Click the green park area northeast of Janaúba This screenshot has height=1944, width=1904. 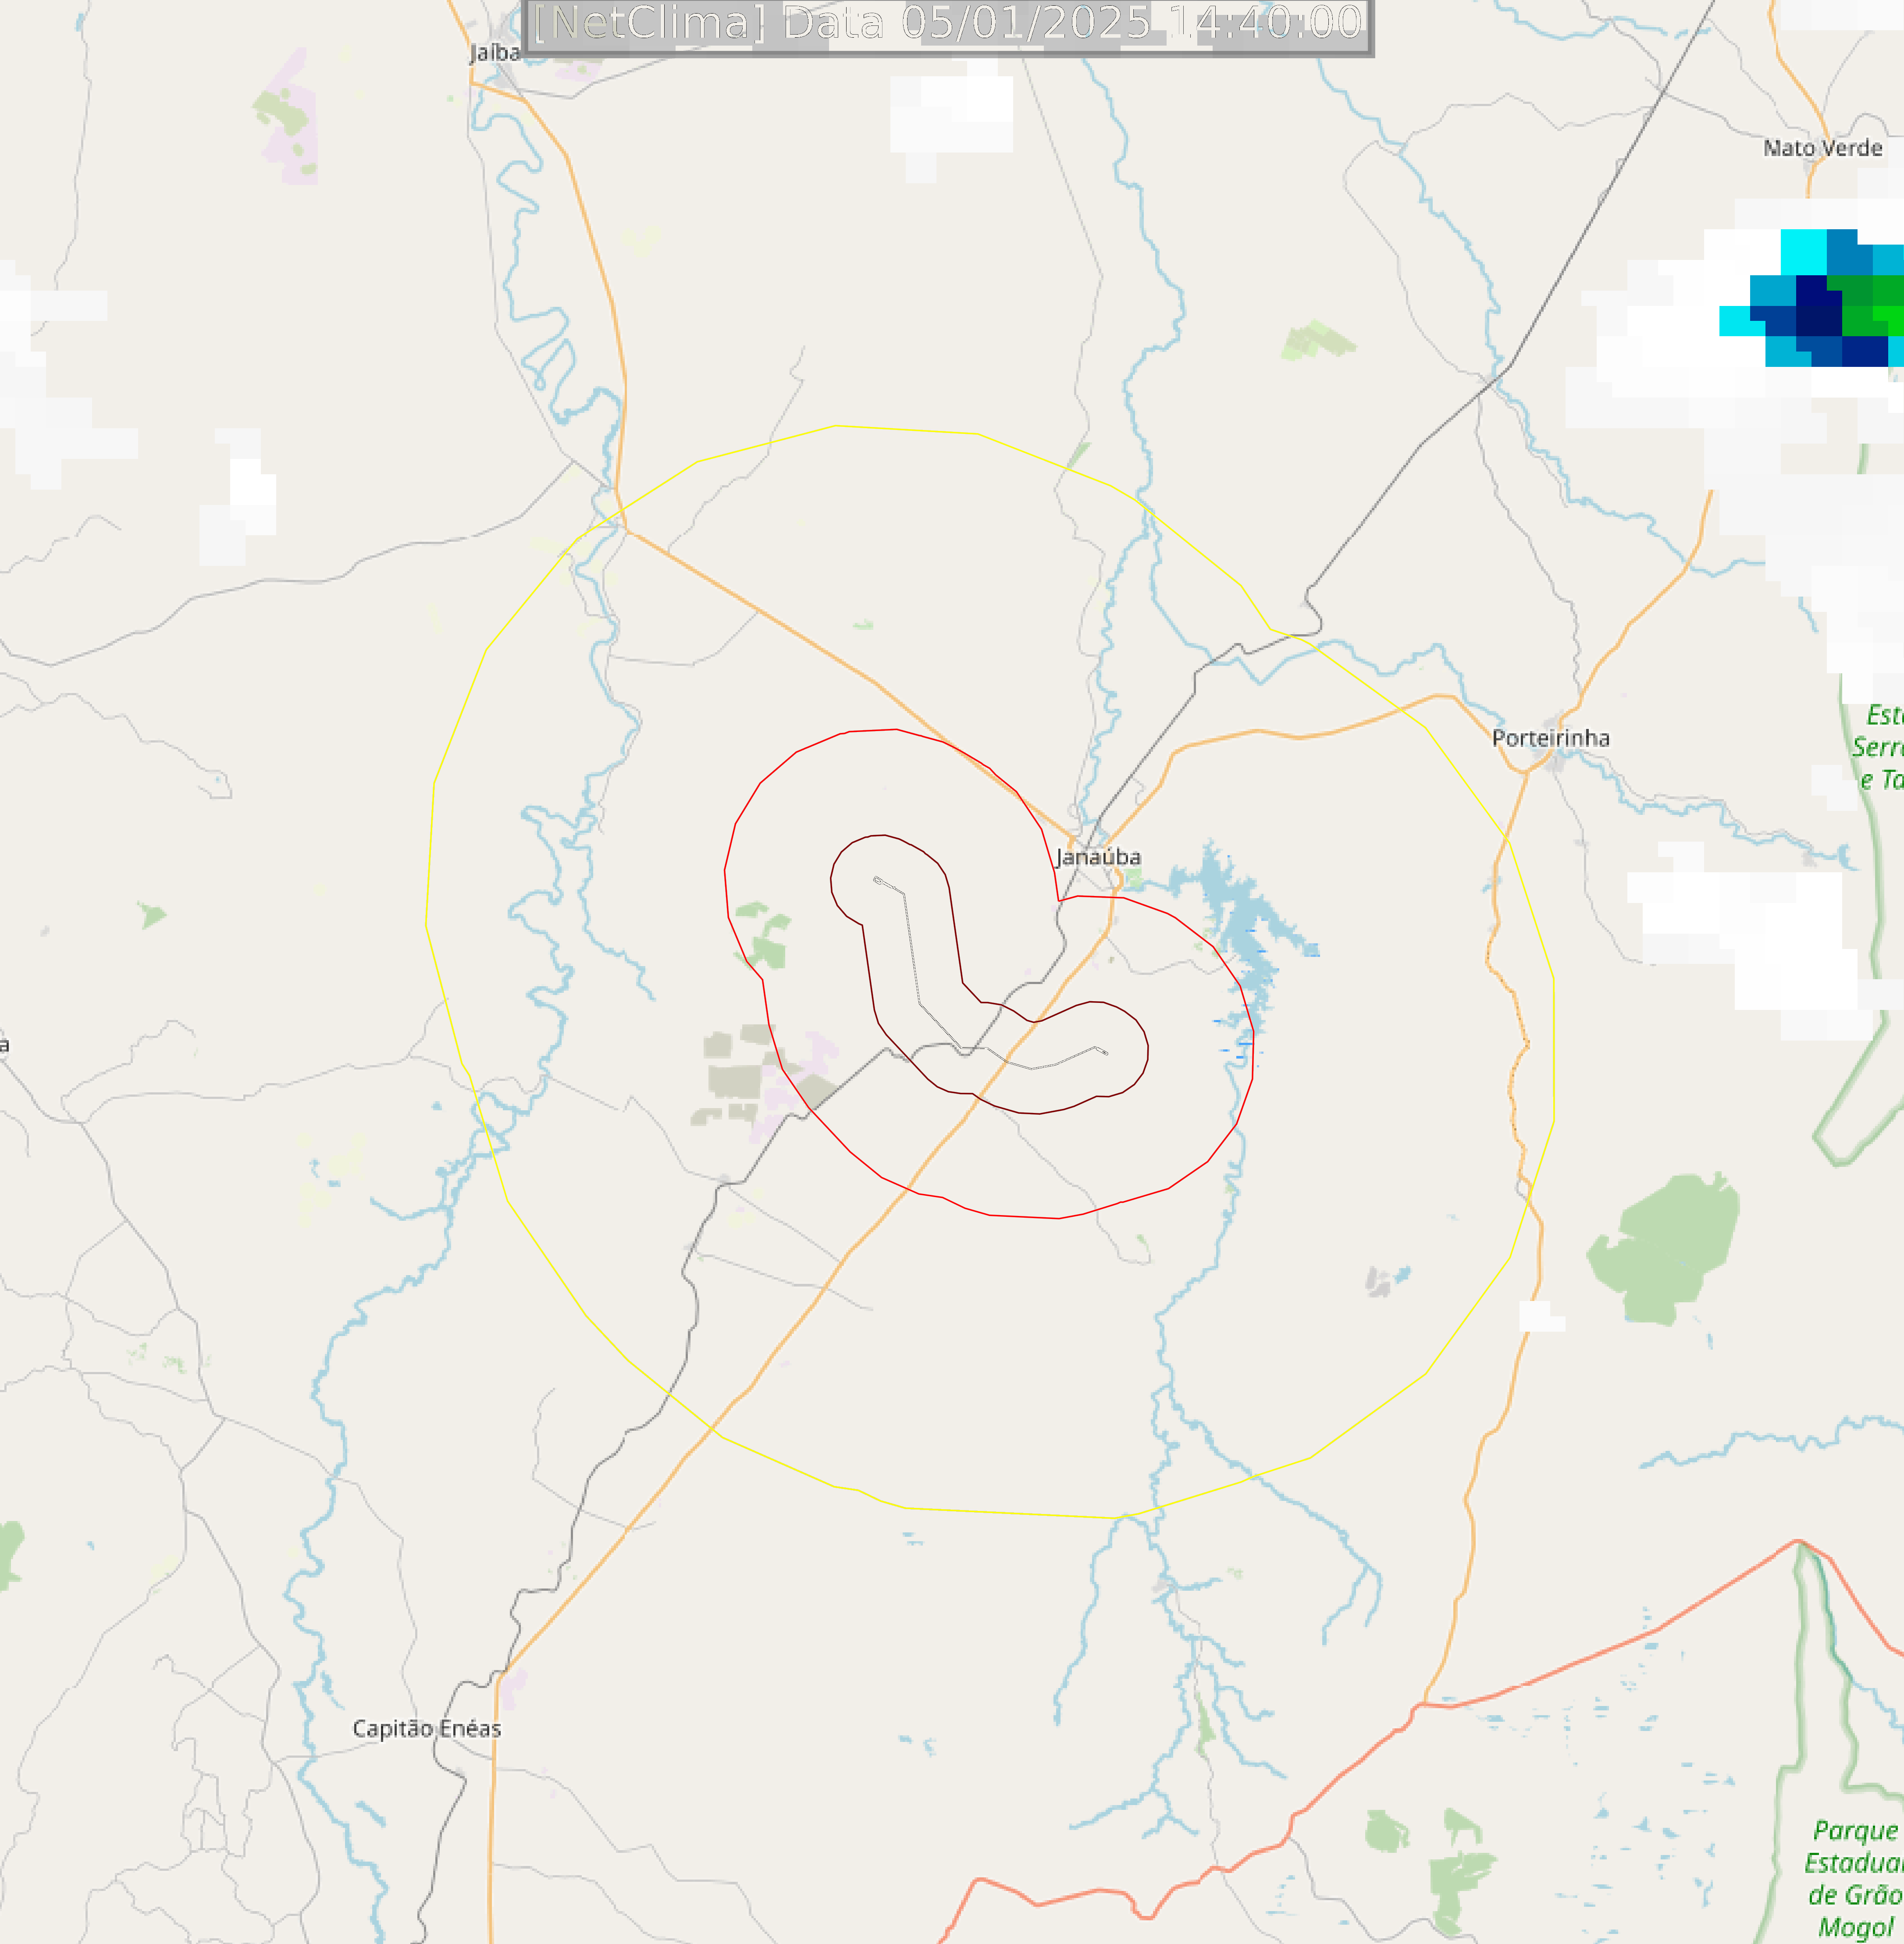(1318, 341)
